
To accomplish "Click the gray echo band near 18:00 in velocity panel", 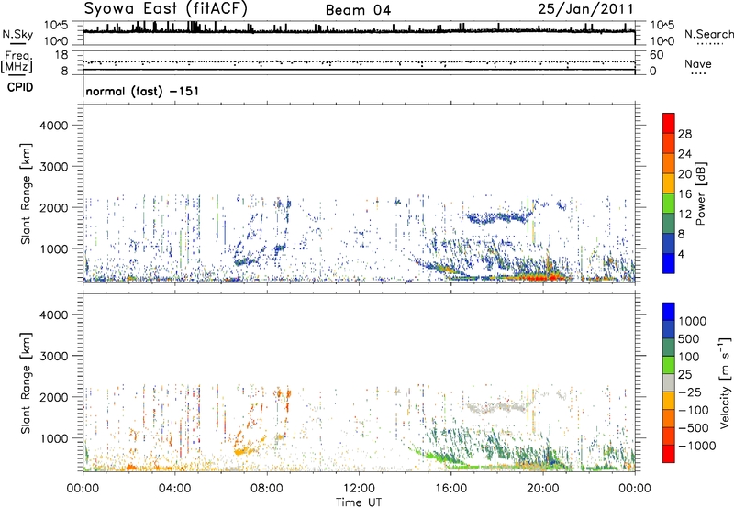I will pos(497,406).
